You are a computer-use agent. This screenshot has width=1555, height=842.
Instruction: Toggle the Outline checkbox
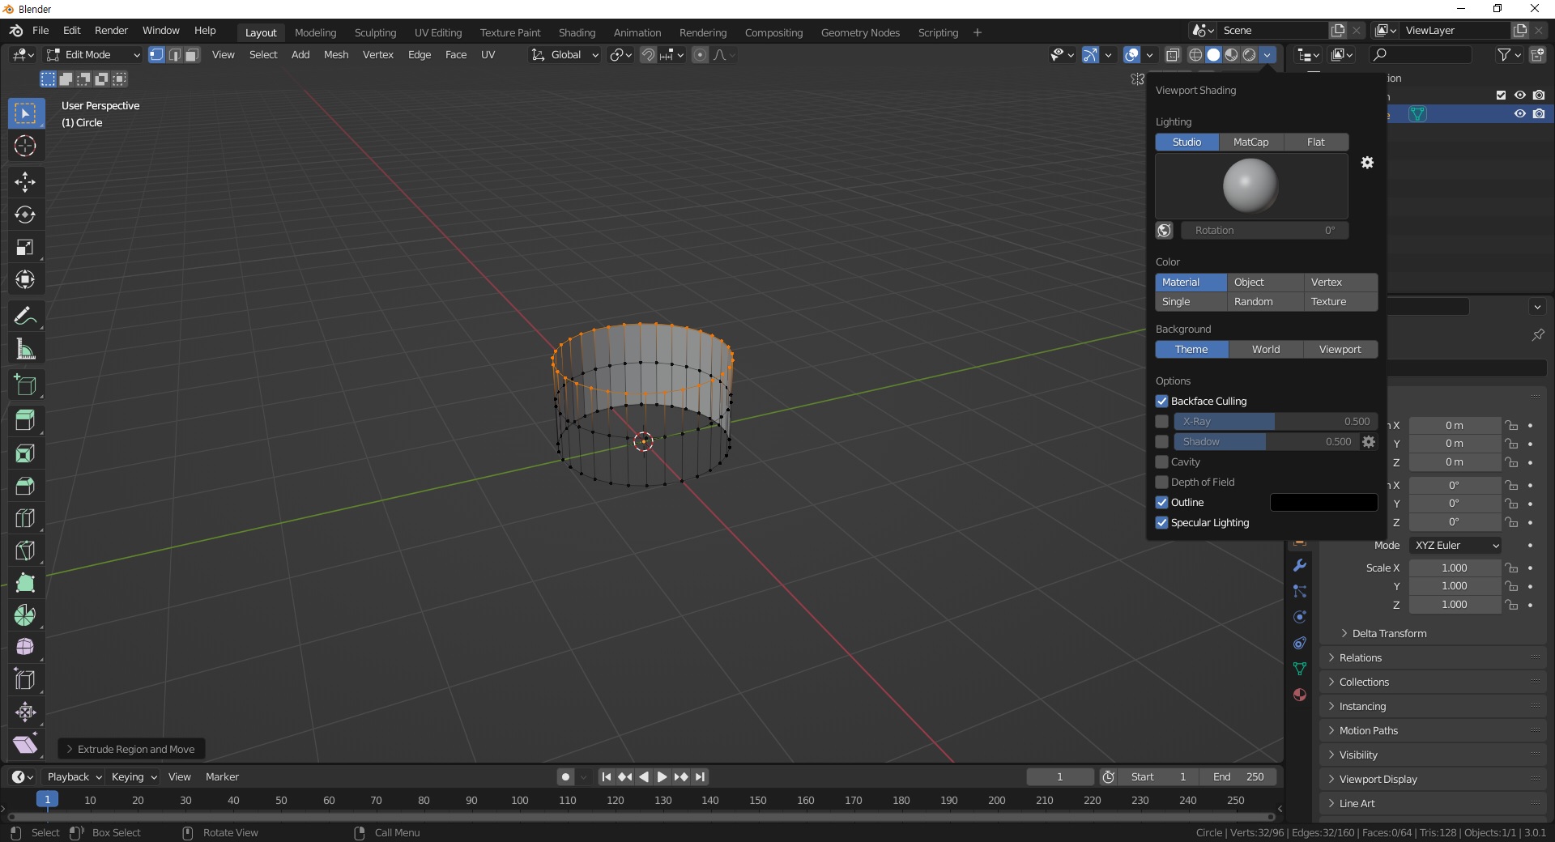[x=1162, y=503]
